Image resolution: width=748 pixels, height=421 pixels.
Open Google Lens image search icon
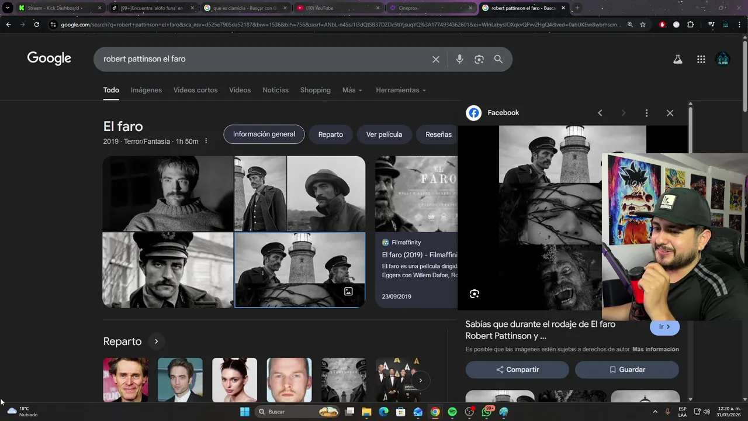point(479,59)
